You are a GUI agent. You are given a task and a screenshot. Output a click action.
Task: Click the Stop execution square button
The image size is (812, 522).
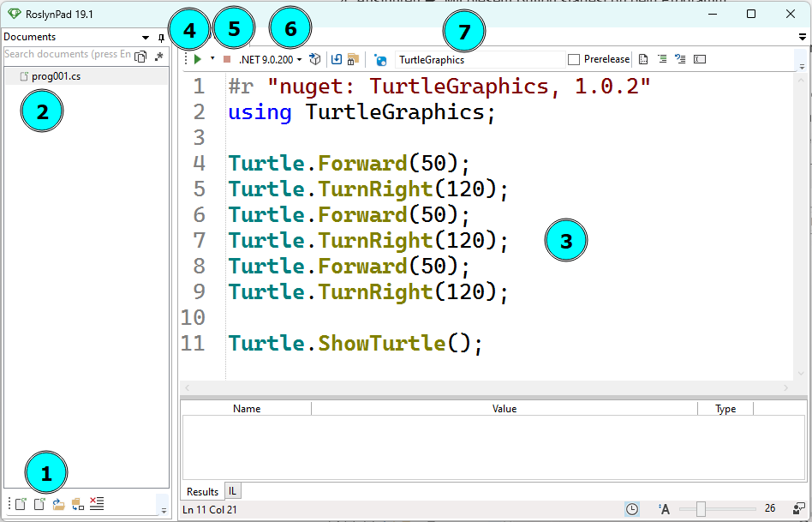pos(227,60)
